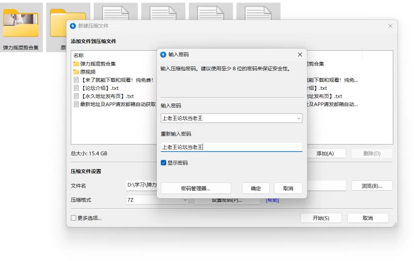Click the 名称 column header
Viewport: 414px width, 261px height.
tap(79, 55)
